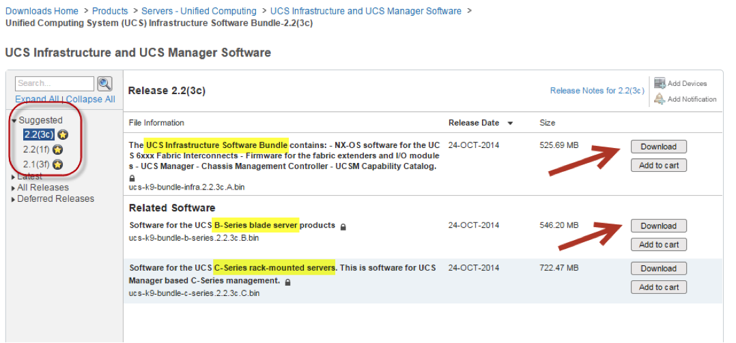Click the search magnifier icon button
736x343 pixels.
tap(105, 83)
